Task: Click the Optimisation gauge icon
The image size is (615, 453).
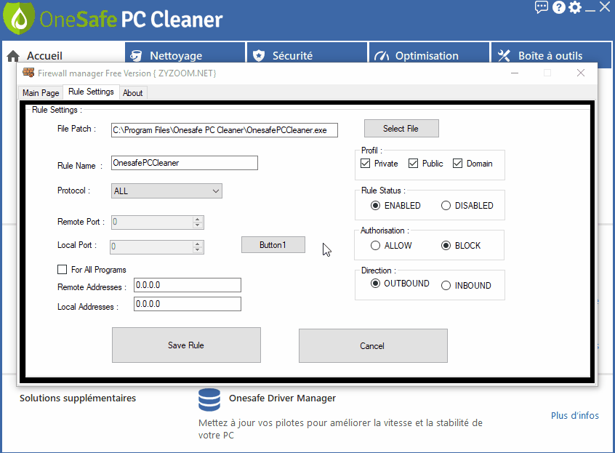Action: (x=382, y=56)
